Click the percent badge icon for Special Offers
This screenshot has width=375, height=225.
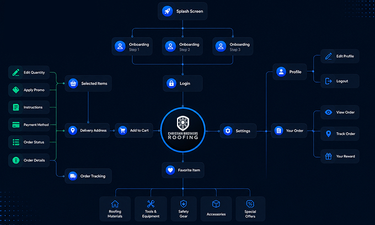click(x=250, y=204)
